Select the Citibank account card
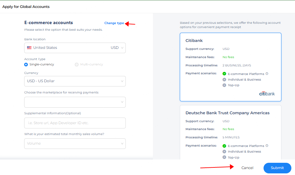The height and width of the screenshot is (175, 295). [230, 67]
